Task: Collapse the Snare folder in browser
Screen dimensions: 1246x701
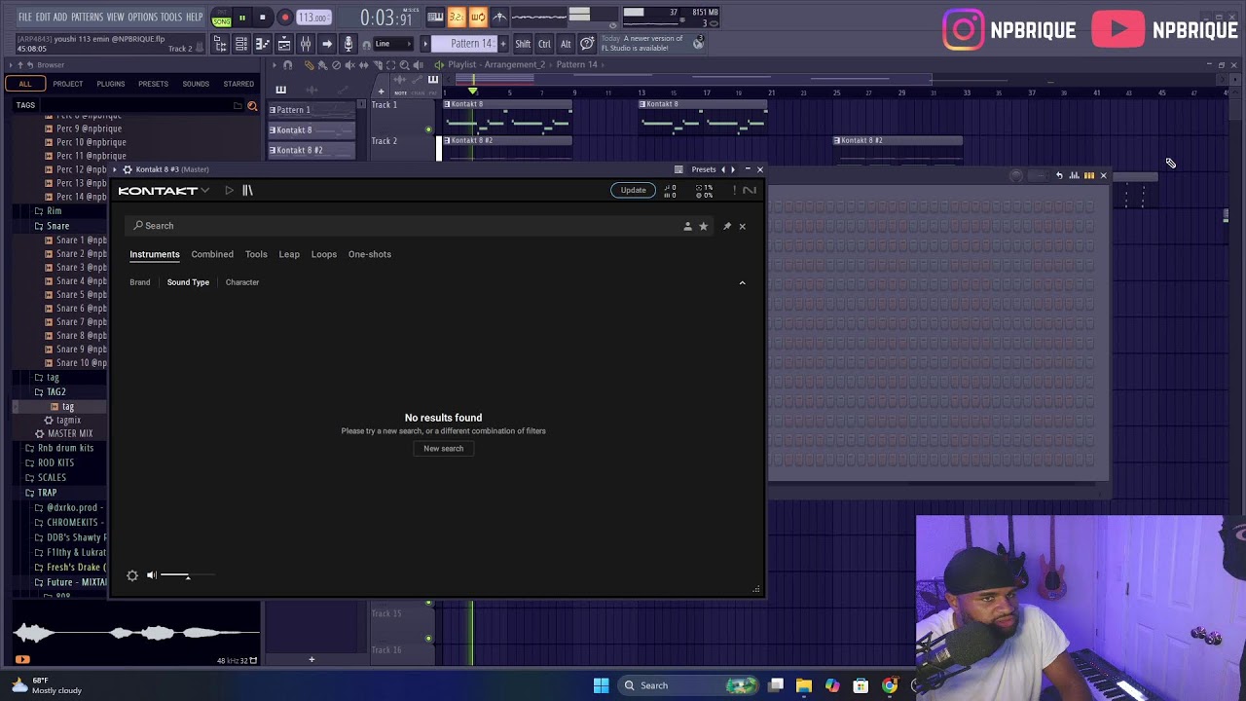Action: tap(57, 226)
